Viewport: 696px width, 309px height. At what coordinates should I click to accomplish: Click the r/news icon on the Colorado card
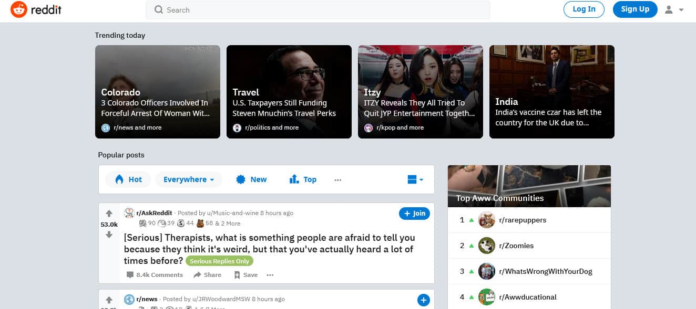(106, 127)
